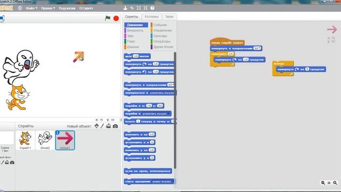Select the Данные block category
Image resolution: width=341 pixels, height=192 pixels.
coord(133,47)
